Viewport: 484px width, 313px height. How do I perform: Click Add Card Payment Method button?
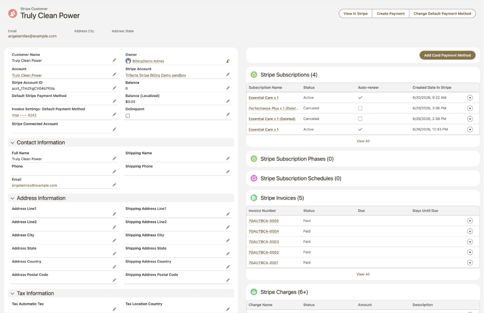pyautogui.click(x=447, y=55)
